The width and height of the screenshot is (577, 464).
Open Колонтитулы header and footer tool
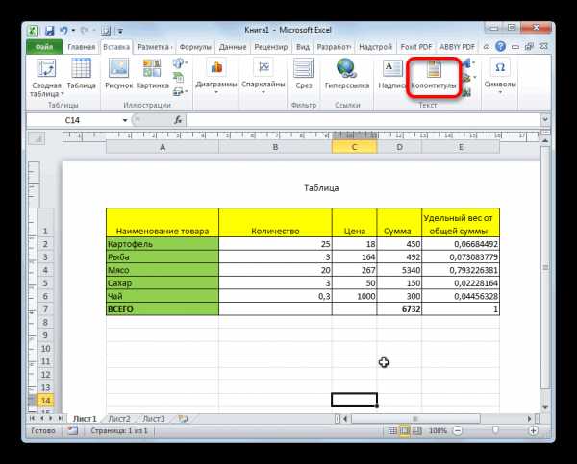(x=434, y=75)
